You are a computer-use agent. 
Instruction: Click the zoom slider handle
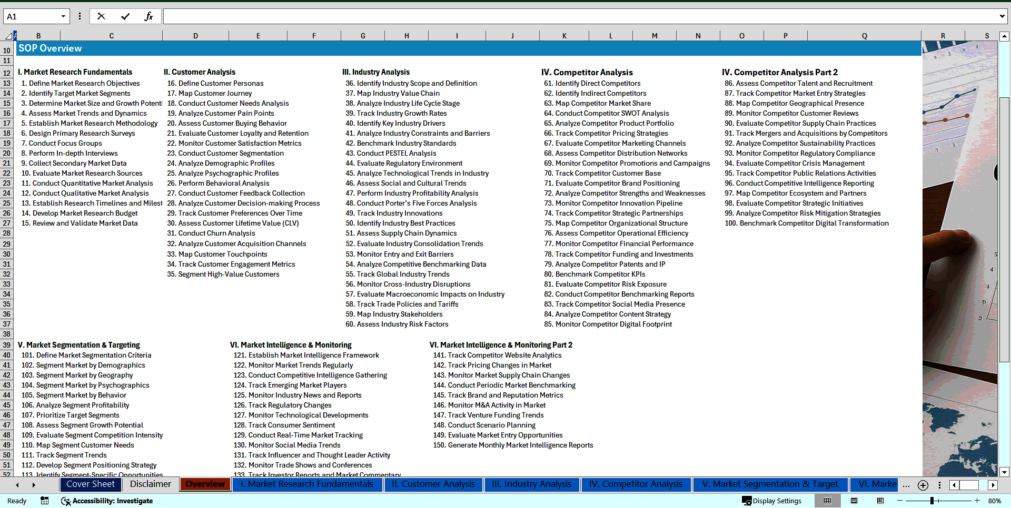(931, 501)
